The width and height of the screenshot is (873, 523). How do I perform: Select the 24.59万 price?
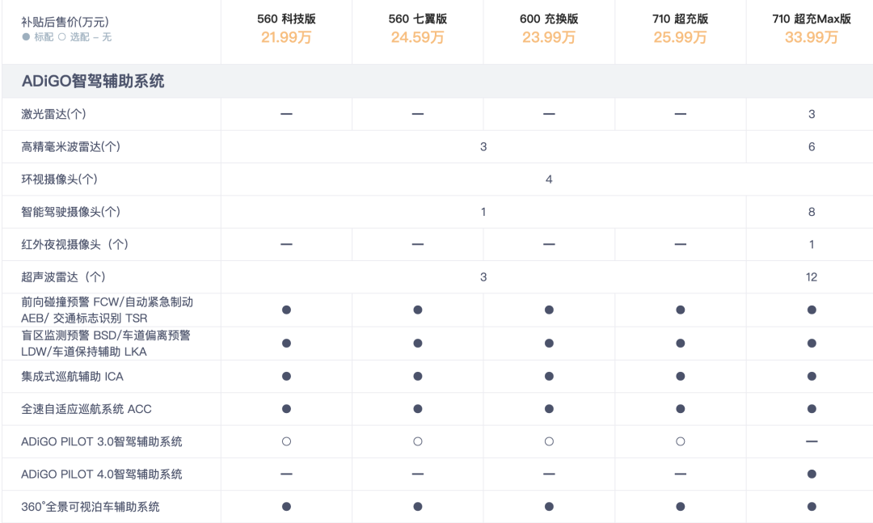coord(418,37)
